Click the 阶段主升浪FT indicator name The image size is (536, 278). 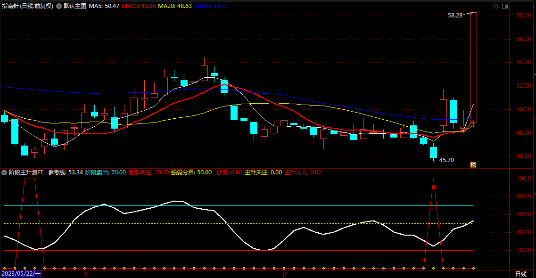tap(26, 172)
